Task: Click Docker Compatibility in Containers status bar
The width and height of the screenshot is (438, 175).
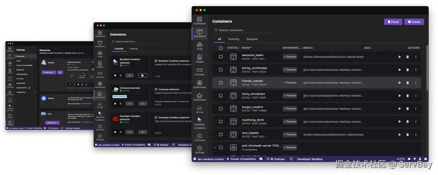Action: pyautogui.click(x=242, y=159)
